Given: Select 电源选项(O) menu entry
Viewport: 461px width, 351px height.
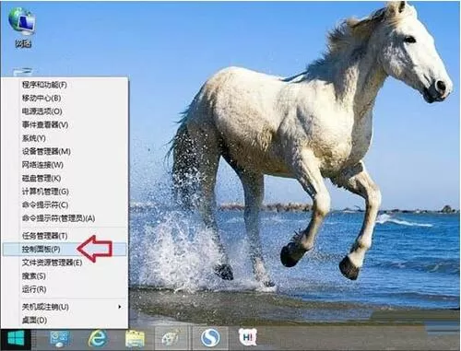Looking at the screenshot, I should [65, 111].
